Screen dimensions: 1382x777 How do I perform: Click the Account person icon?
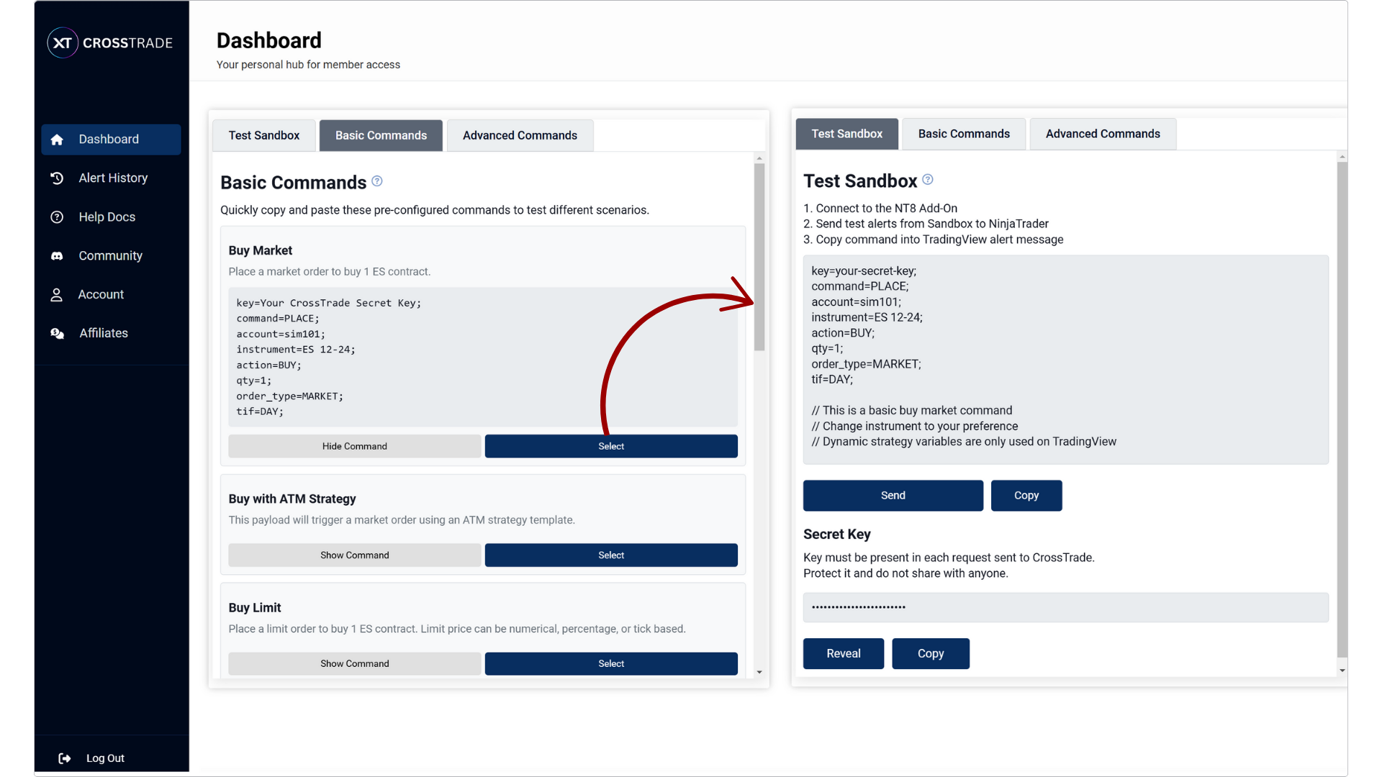[56, 294]
